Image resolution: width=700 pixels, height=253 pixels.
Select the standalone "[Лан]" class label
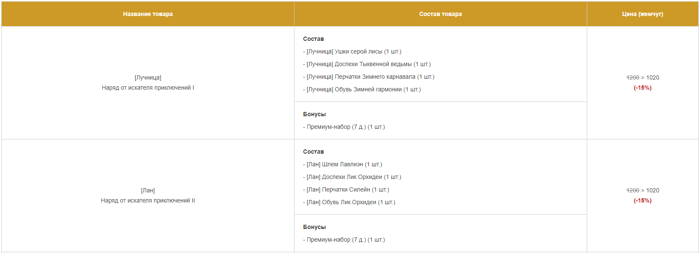pyautogui.click(x=148, y=190)
